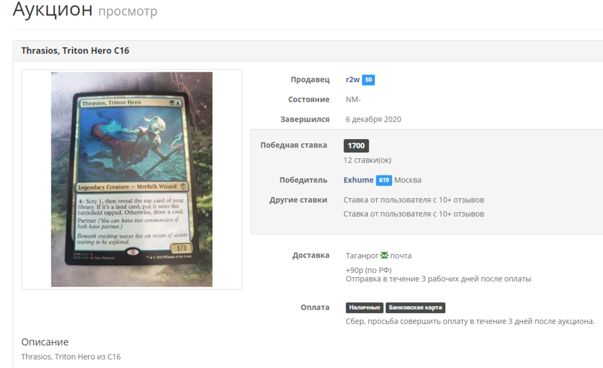Click the просмотр subtitle text
Screen dimensions: 603x368
(x=128, y=11)
